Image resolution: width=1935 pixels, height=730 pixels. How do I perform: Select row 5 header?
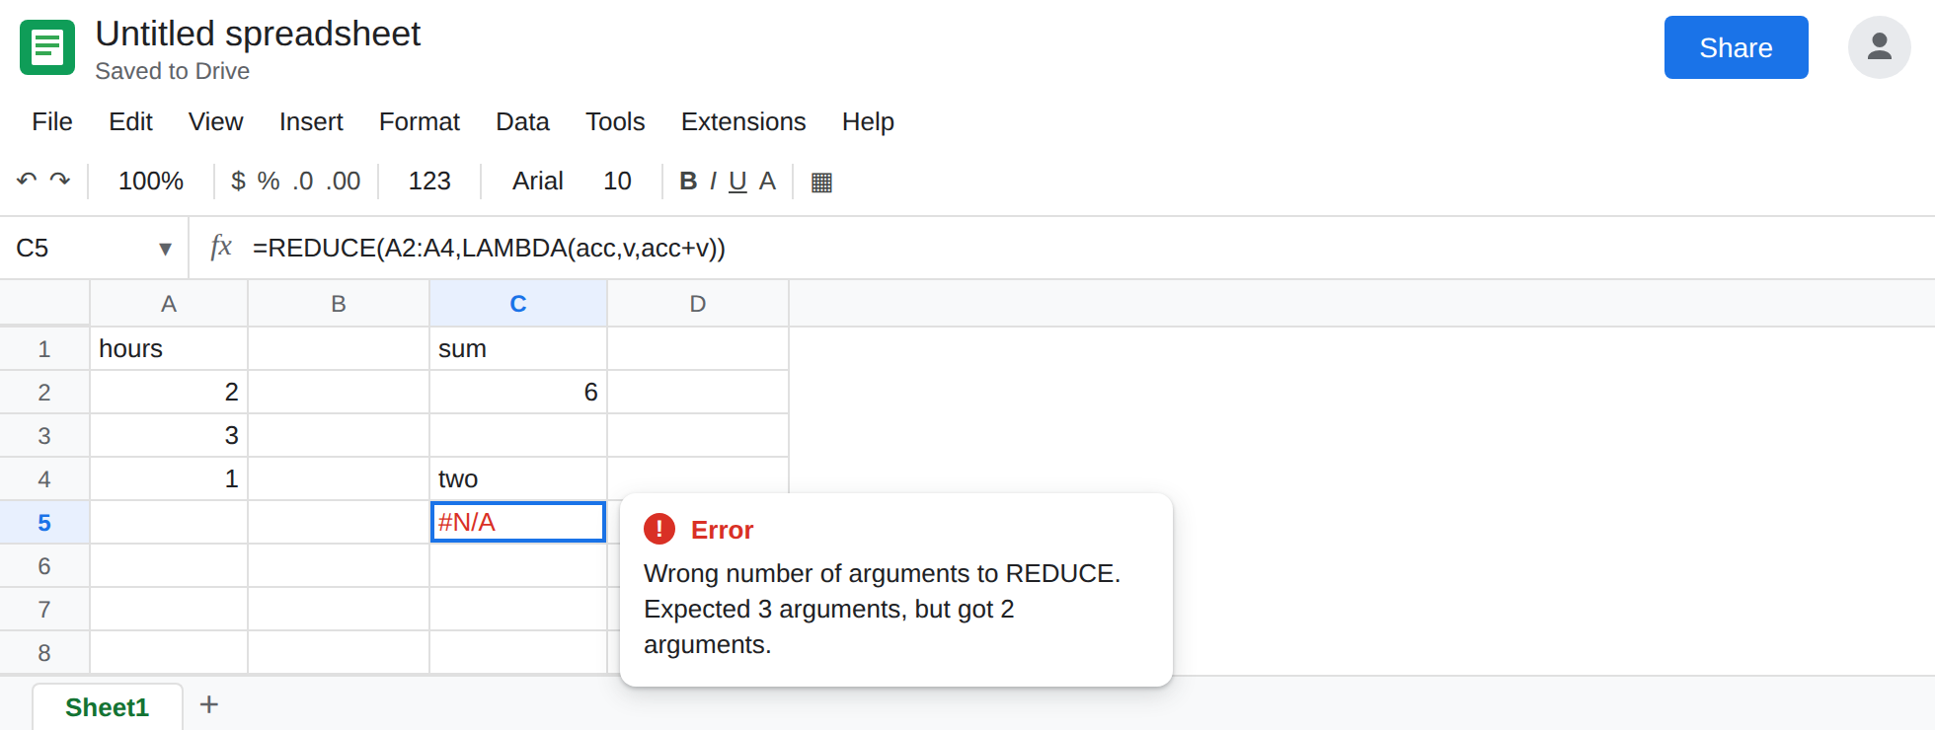(x=44, y=522)
